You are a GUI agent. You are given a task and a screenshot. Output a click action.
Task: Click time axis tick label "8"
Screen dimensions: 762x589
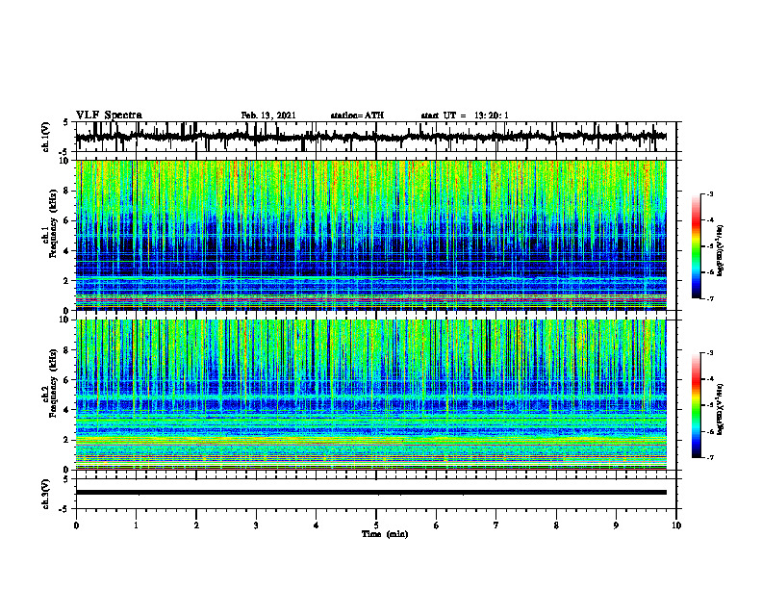click(556, 525)
